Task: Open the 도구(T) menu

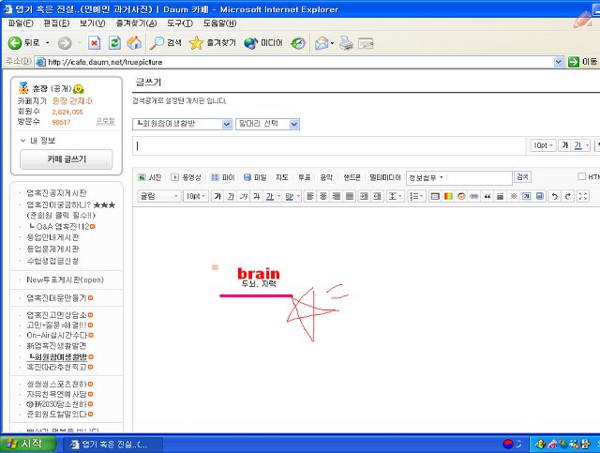Action: (x=179, y=23)
